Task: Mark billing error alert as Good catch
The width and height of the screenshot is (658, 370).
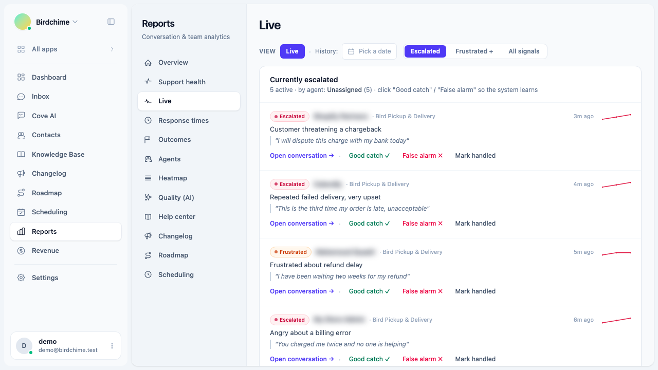Action: click(x=369, y=359)
